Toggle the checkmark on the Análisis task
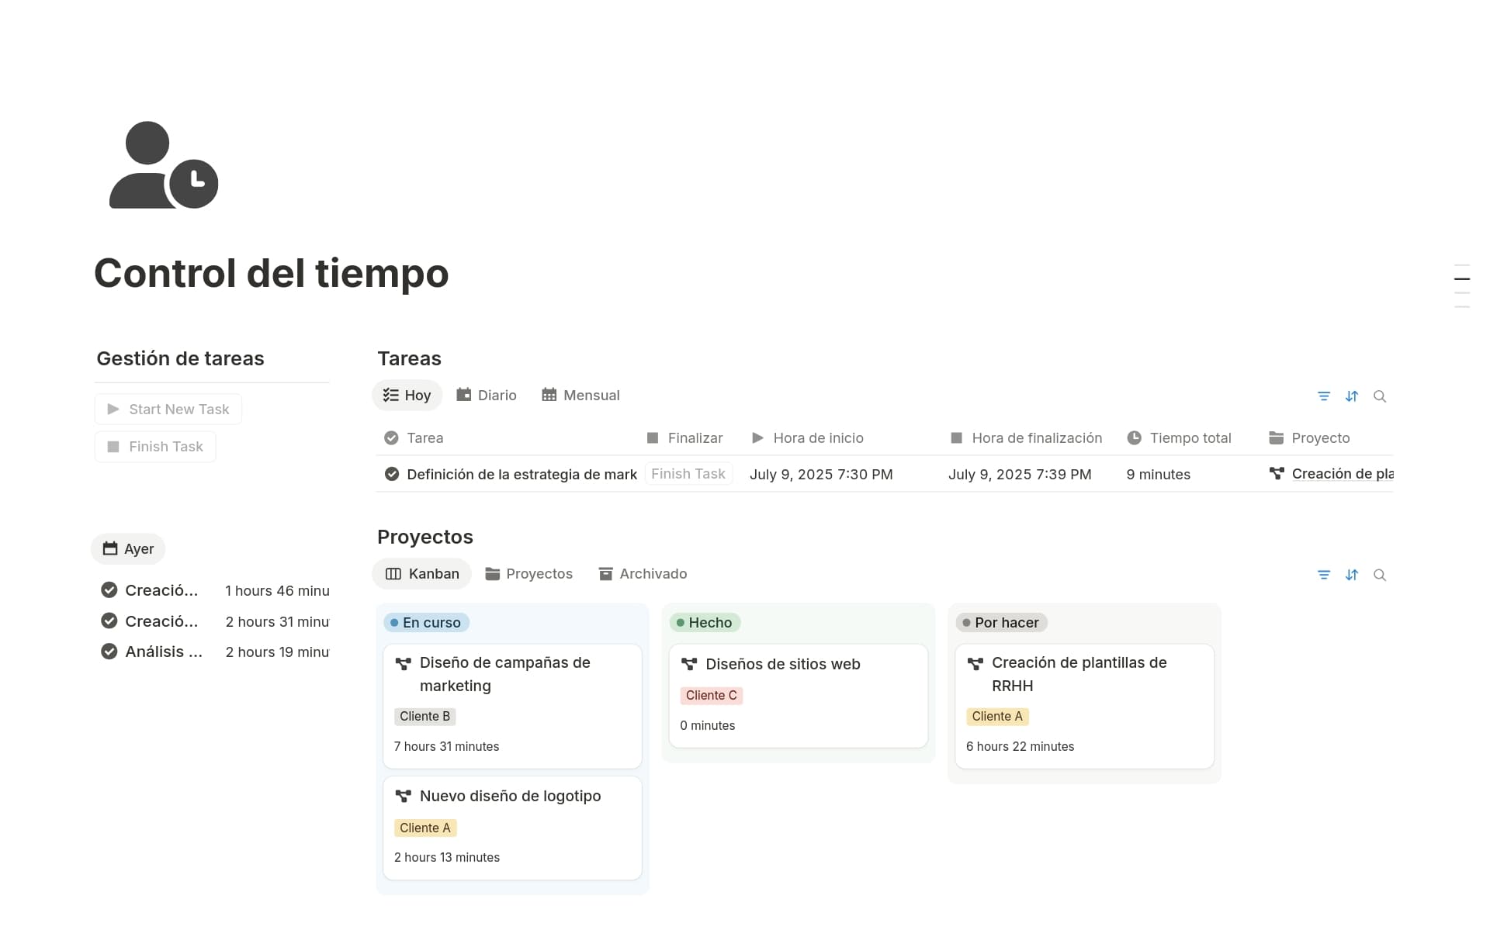The width and height of the screenshot is (1490, 930). (109, 652)
